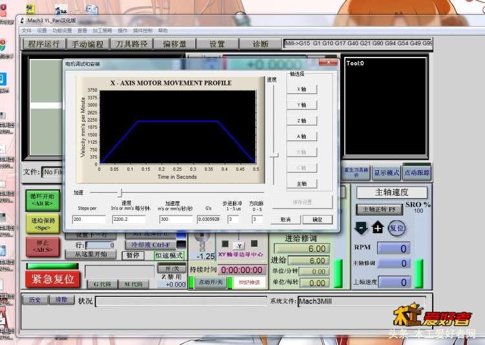Click the 重生刀具路径 button
The image size is (485, 345).
click(x=356, y=173)
